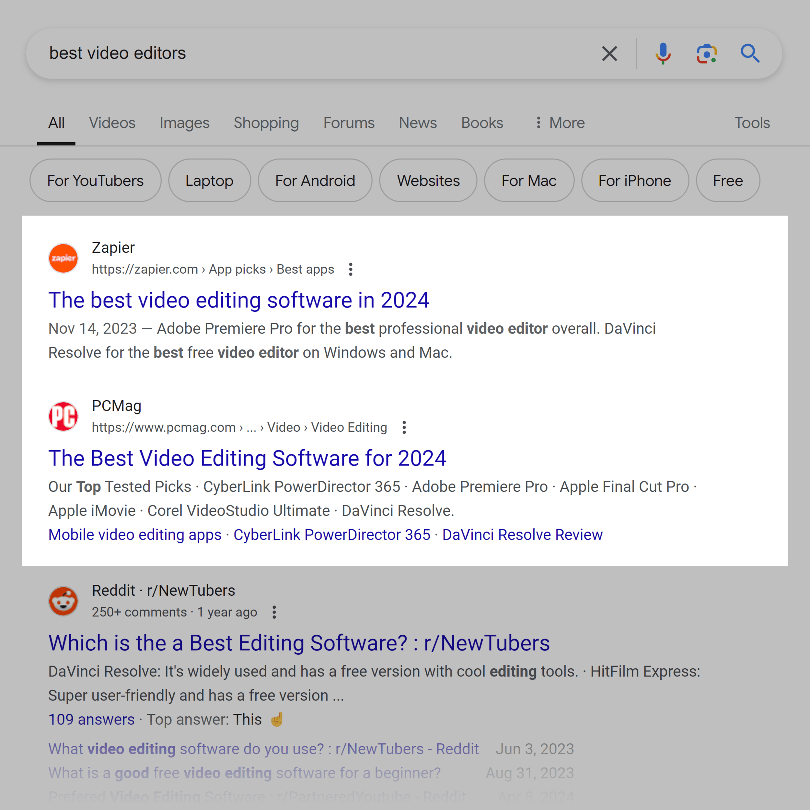Image resolution: width=810 pixels, height=810 pixels.
Task: Open the options dots beside Reddit result
Action: coord(274,612)
